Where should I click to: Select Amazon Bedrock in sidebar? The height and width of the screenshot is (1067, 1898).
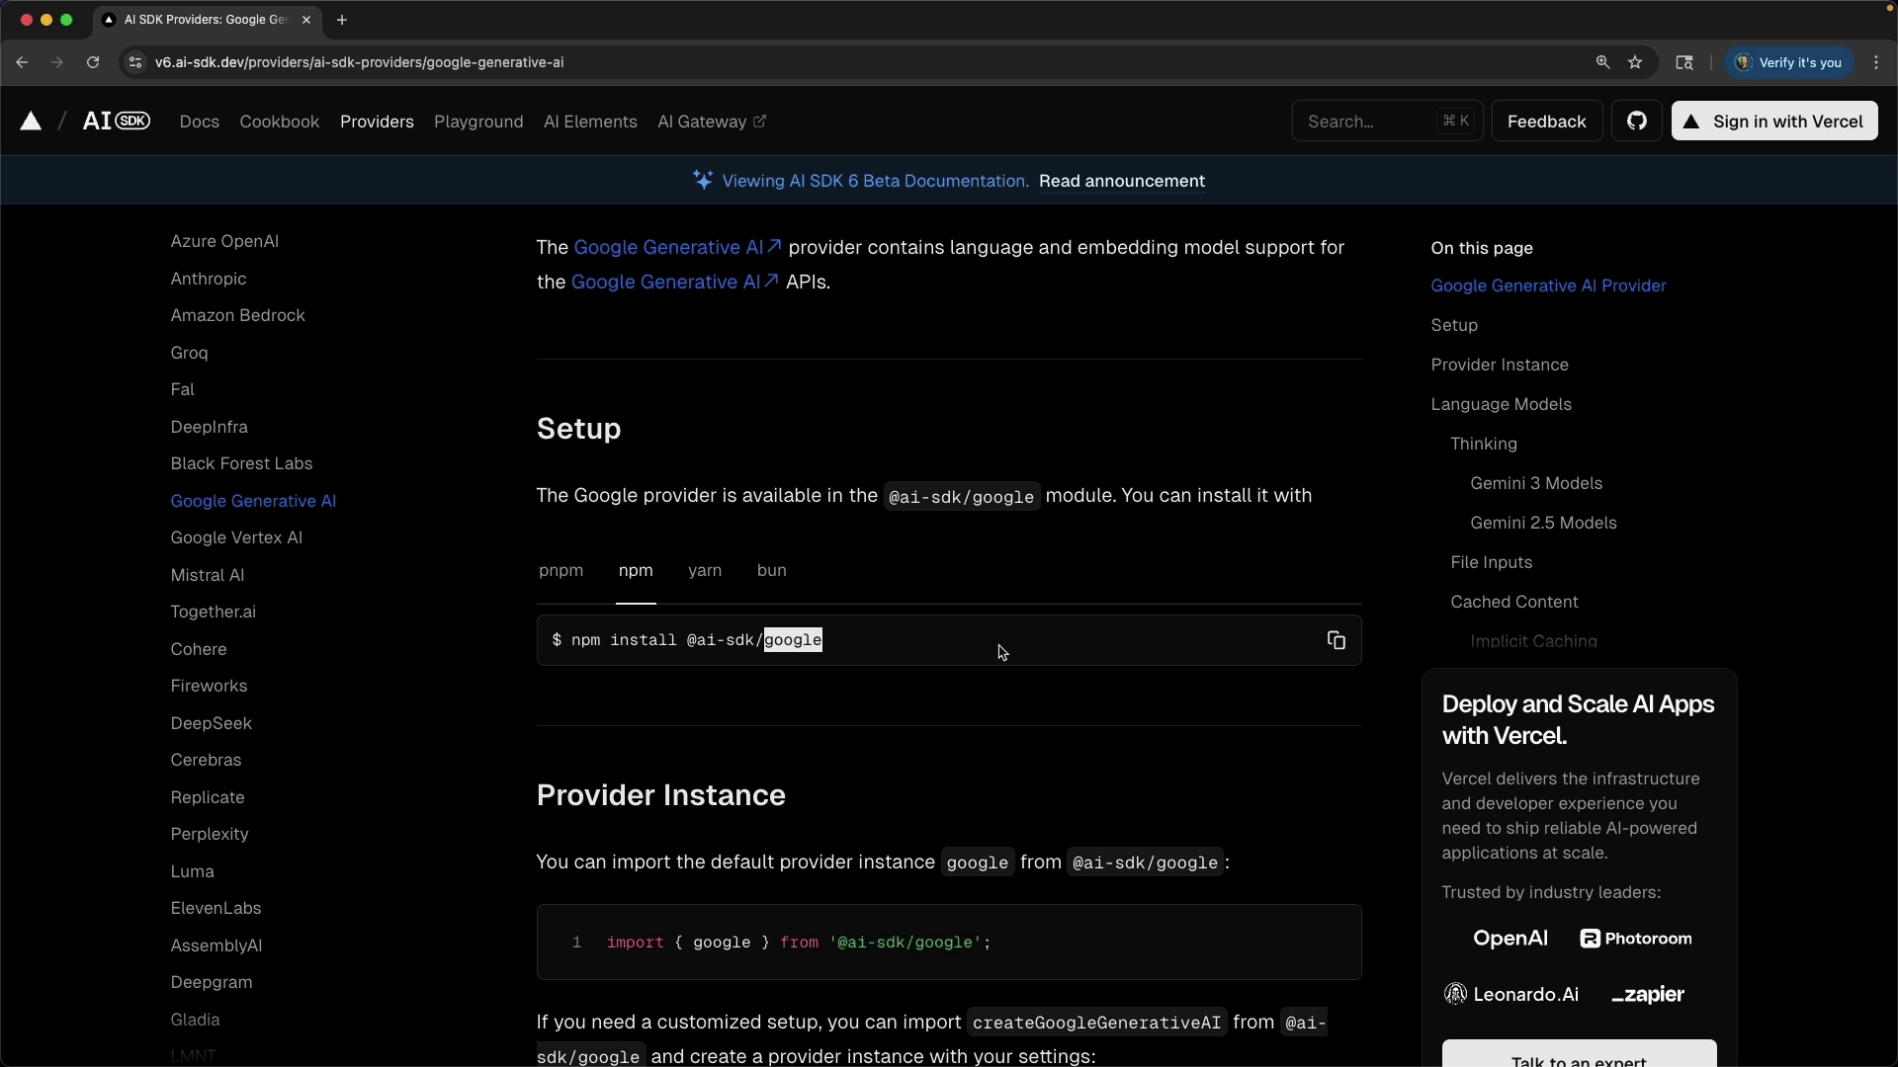[x=237, y=315]
